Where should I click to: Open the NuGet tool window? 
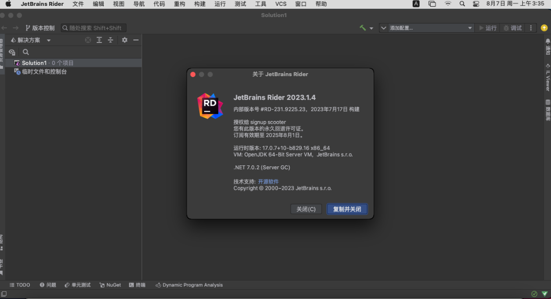(x=110, y=285)
